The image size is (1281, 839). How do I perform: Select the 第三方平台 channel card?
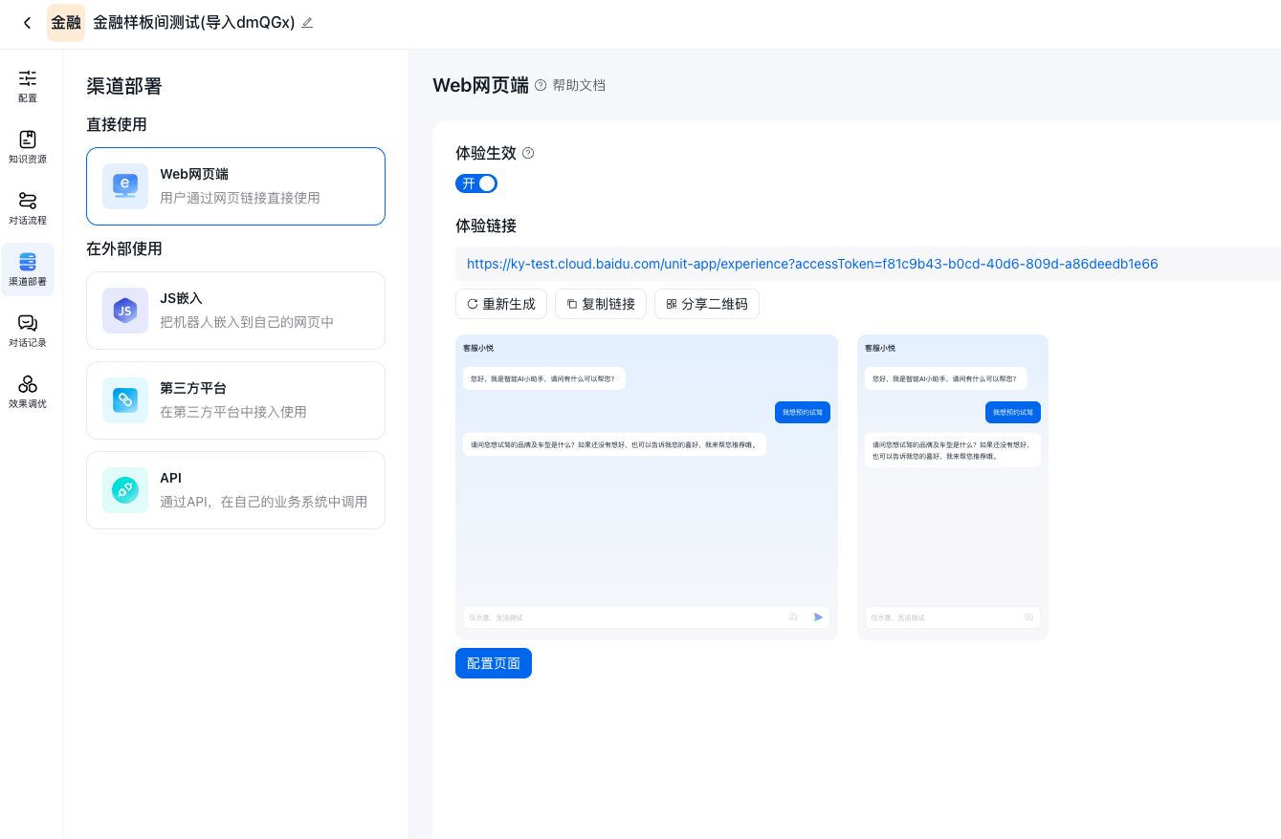coord(235,400)
